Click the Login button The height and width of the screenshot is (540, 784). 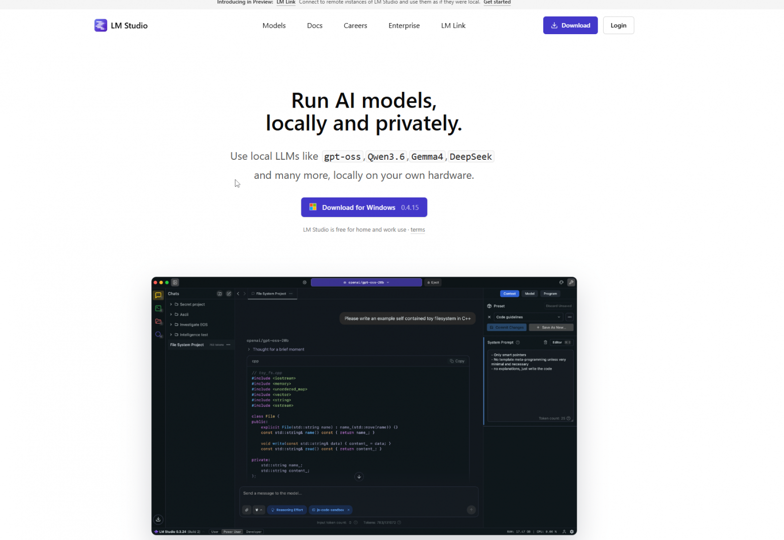pyautogui.click(x=619, y=25)
